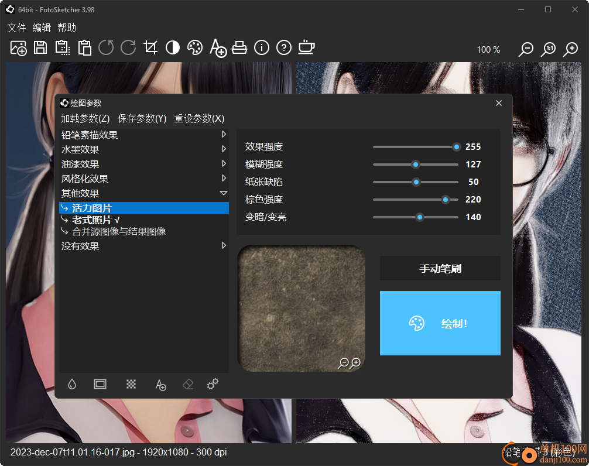
Task: Zoom out the preview thumbnail
Action: click(343, 363)
